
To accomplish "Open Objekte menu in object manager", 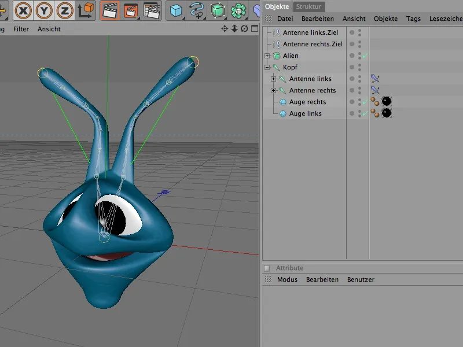I will click(x=385, y=19).
